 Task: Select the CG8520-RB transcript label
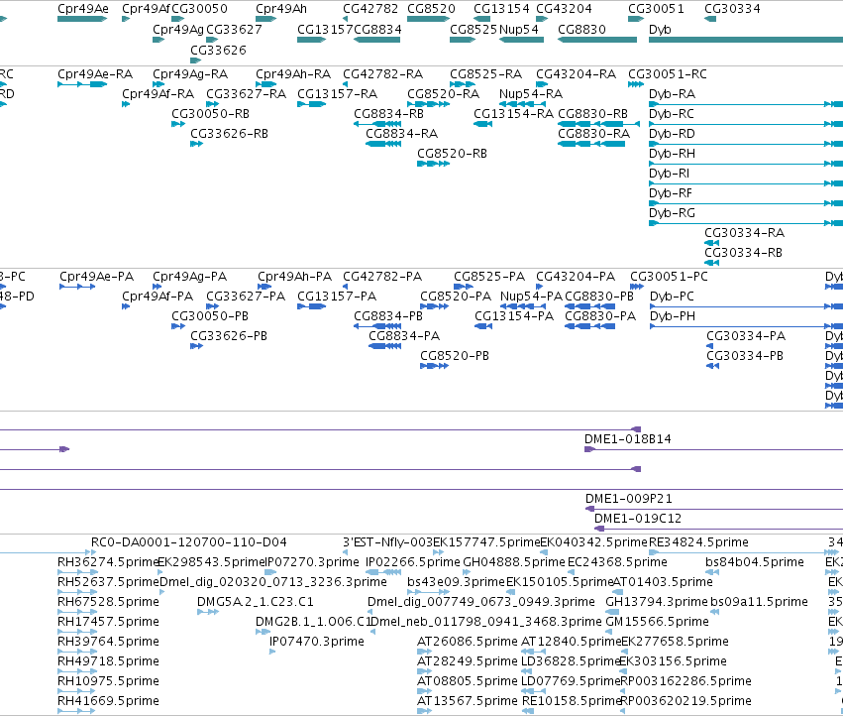pyautogui.click(x=452, y=154)
